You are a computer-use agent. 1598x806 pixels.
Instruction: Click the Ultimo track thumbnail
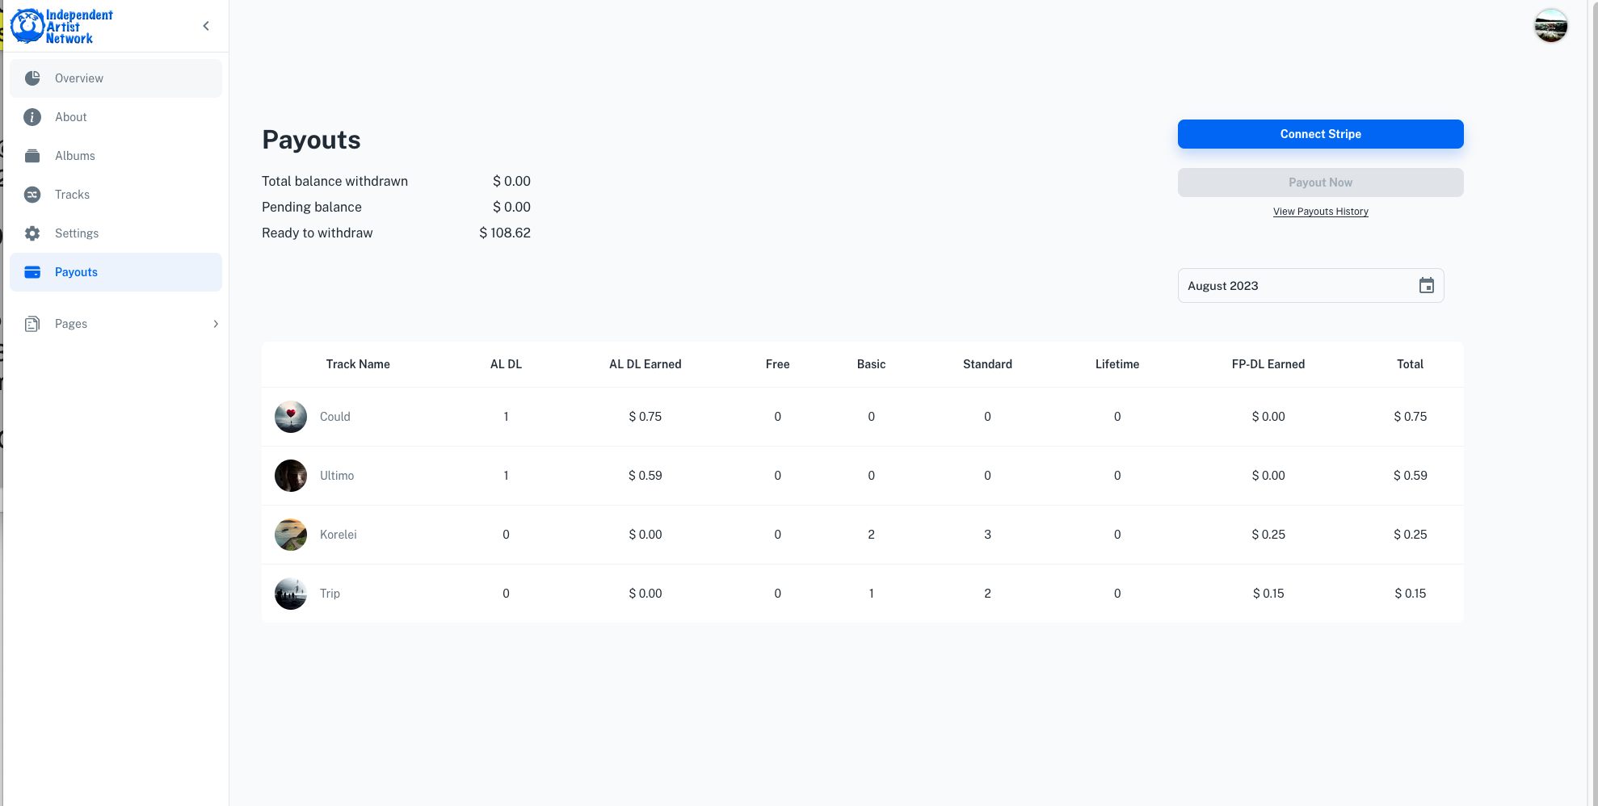[x=291, y=476]
